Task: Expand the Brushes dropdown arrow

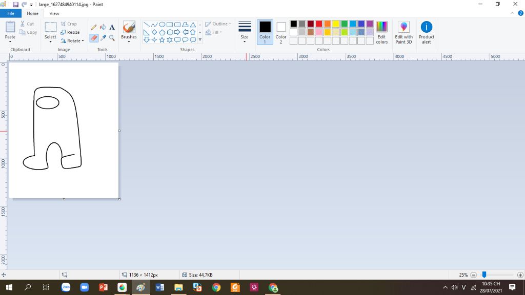Action: click(x=129, y=41)
